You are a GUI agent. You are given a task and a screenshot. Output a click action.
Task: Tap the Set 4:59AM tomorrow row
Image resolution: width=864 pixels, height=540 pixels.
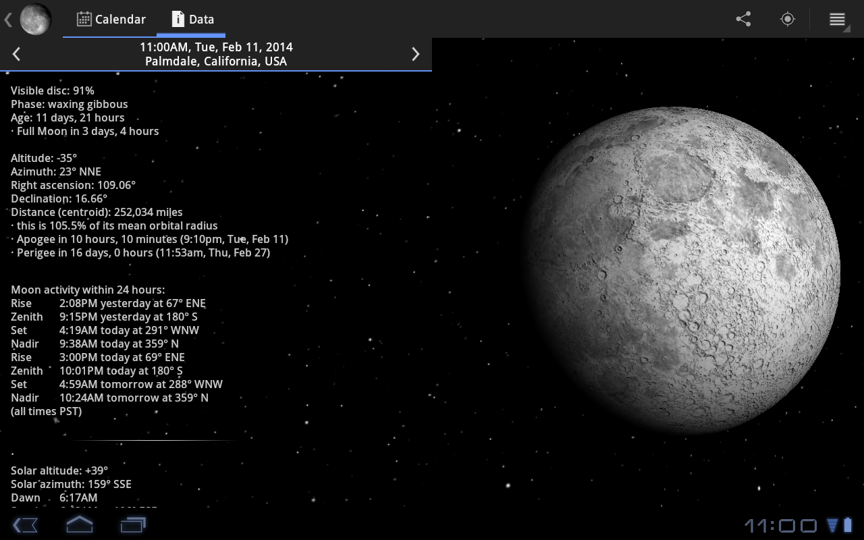[117, 384]
